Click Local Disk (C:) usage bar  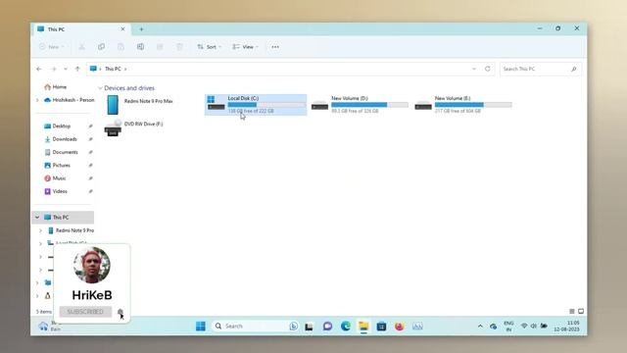(266, 105)
